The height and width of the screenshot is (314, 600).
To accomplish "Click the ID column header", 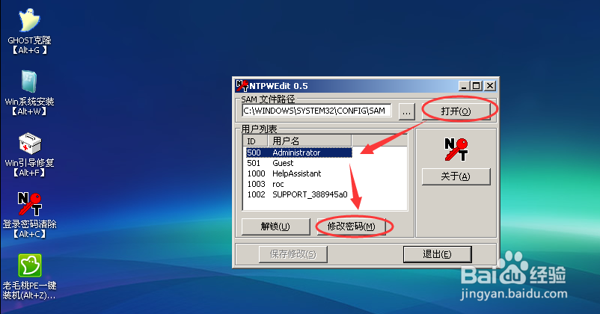I will [255, 141].
